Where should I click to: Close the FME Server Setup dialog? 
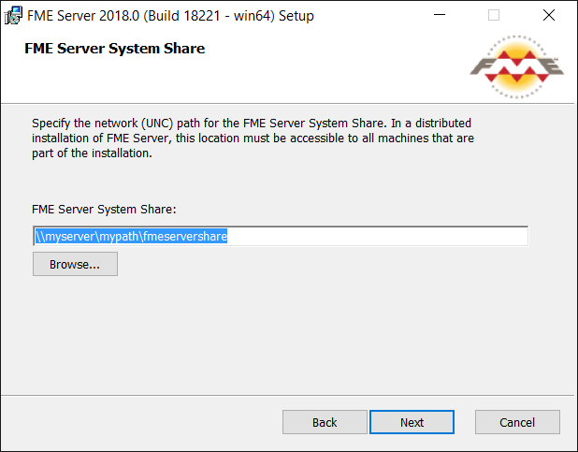(x=549, y=15)
